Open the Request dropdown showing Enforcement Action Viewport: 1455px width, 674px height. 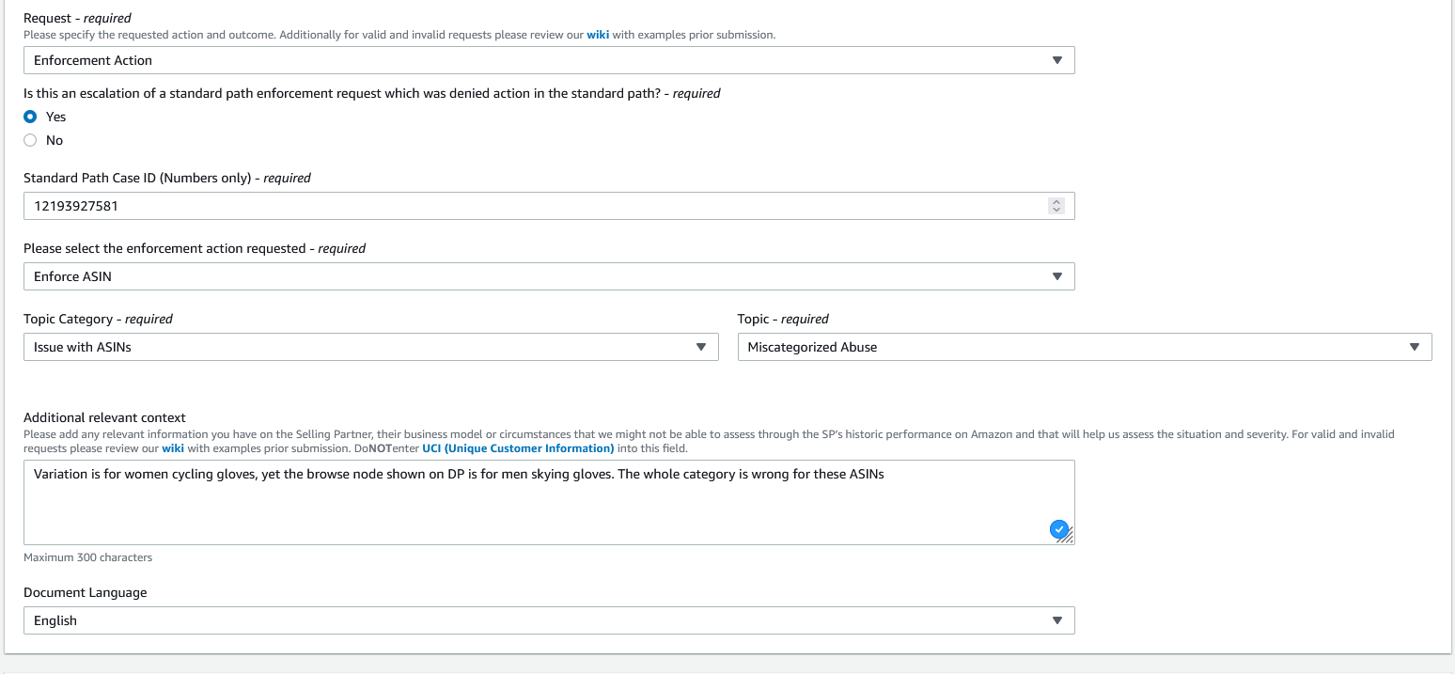pos(549,60)
